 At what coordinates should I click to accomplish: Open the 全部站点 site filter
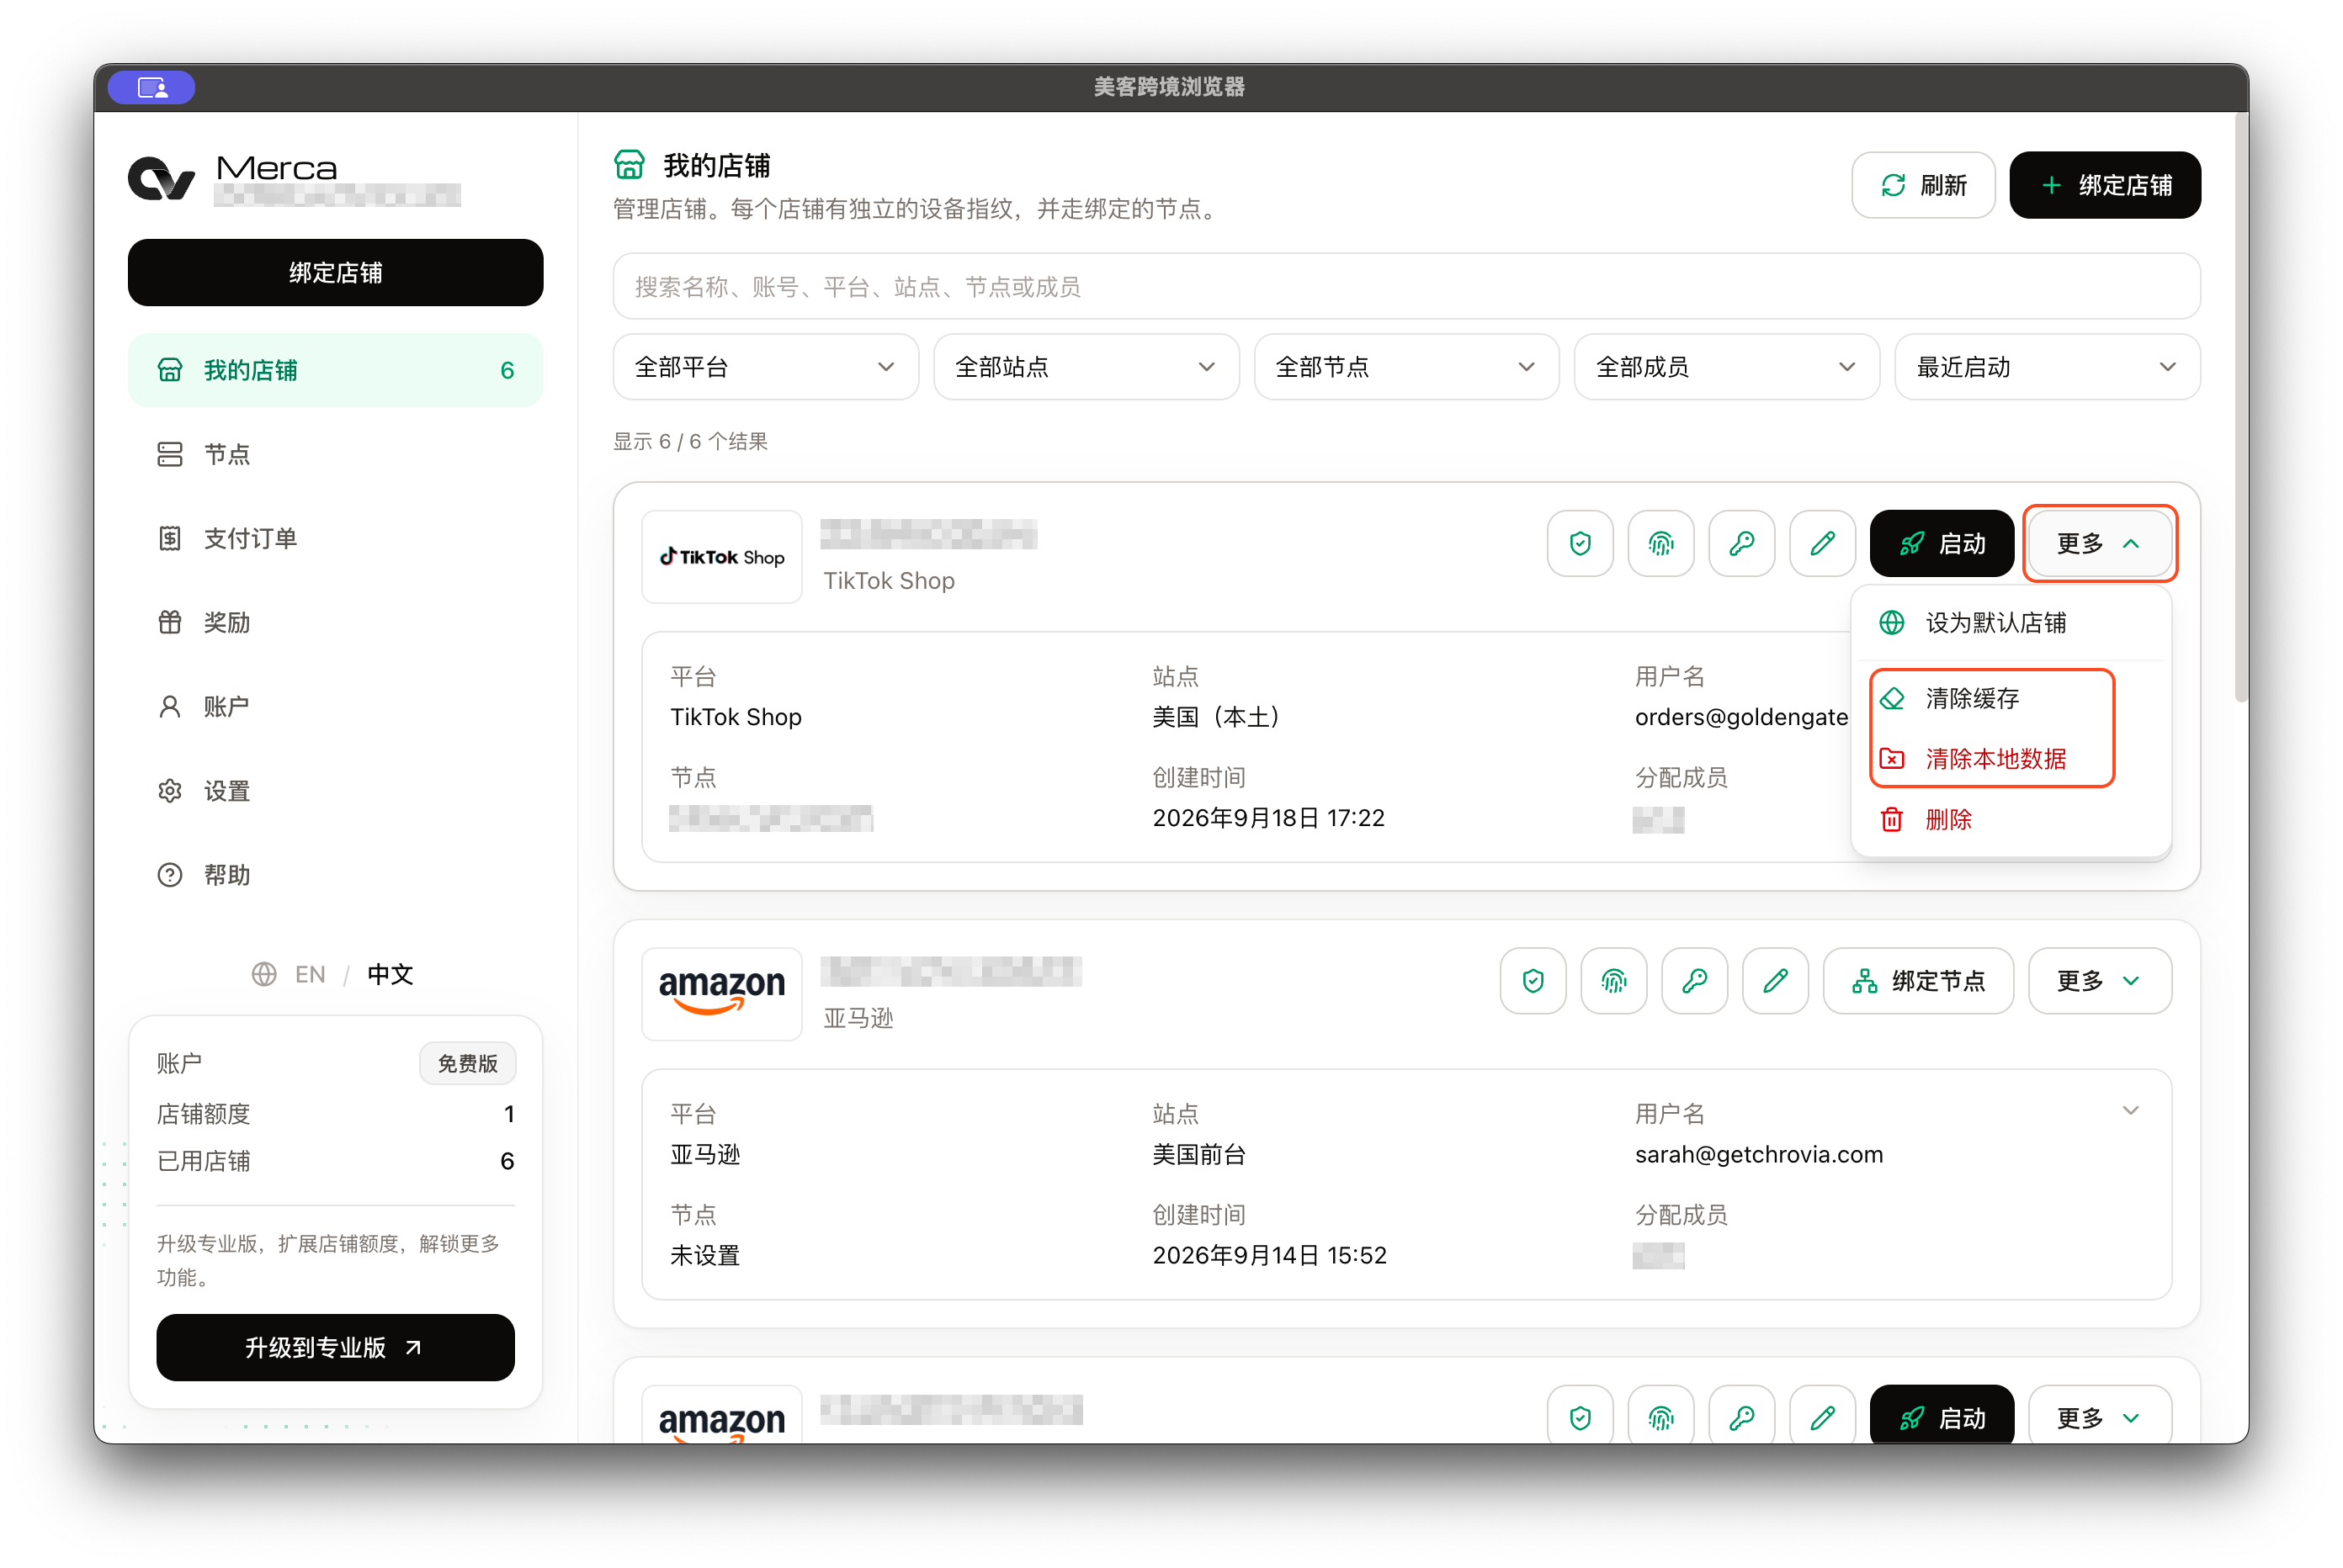tap(1086, 367)
